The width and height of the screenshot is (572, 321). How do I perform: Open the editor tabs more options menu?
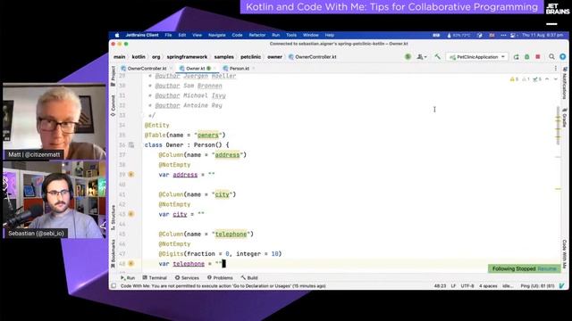[x=556, y=69]
